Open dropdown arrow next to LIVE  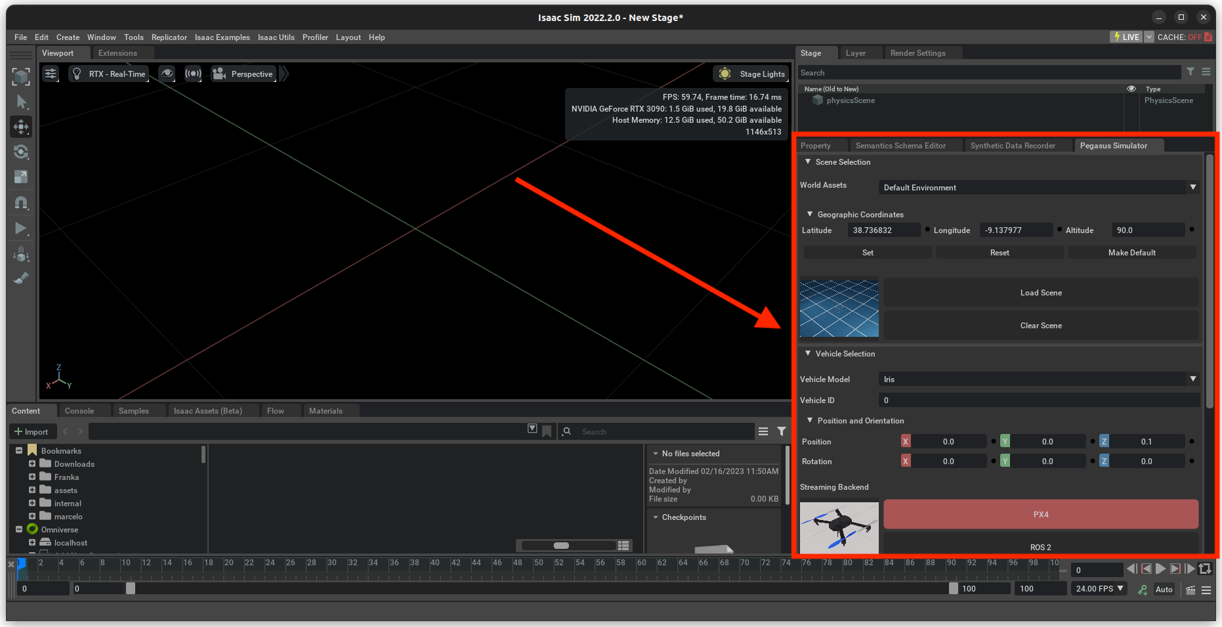[x=1149, y=37]
